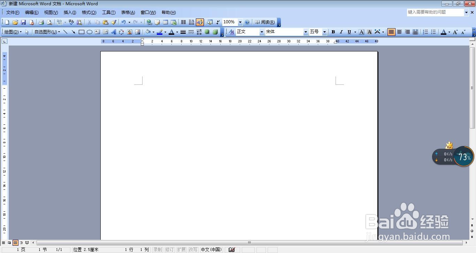
Task: Click the Shadow Style icon
Action: pos(207,32)
